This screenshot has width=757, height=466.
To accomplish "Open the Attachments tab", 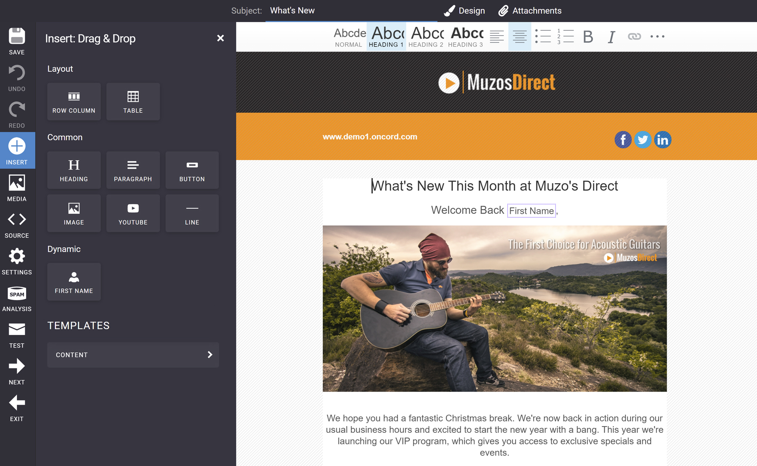I will [x=530, y=11].
